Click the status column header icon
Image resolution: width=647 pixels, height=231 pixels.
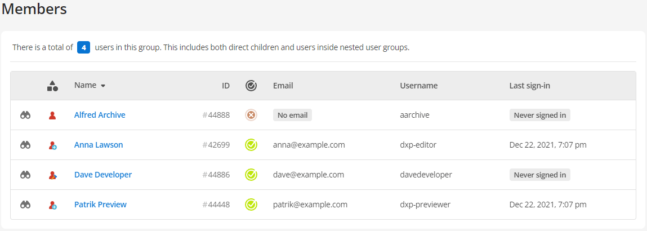pos(251,86)
